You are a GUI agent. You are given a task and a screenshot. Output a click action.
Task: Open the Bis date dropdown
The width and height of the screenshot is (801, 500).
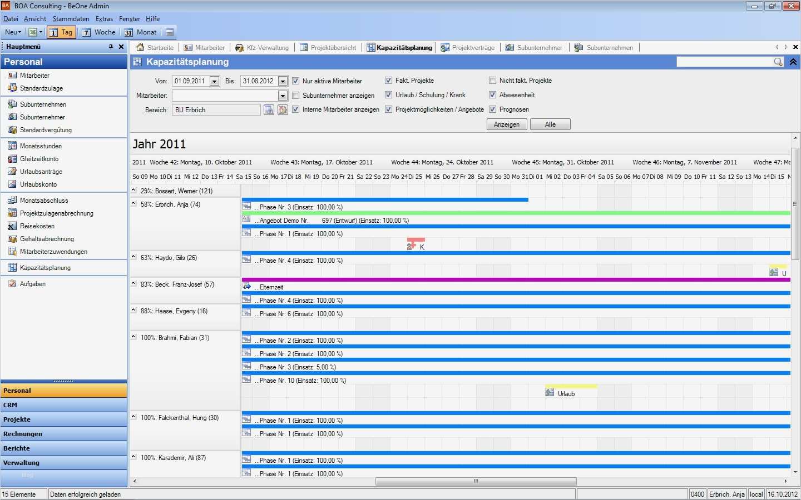click(281, 81)
